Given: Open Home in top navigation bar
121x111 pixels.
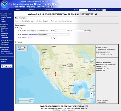Looking at the screenshot, I should 18,10.
